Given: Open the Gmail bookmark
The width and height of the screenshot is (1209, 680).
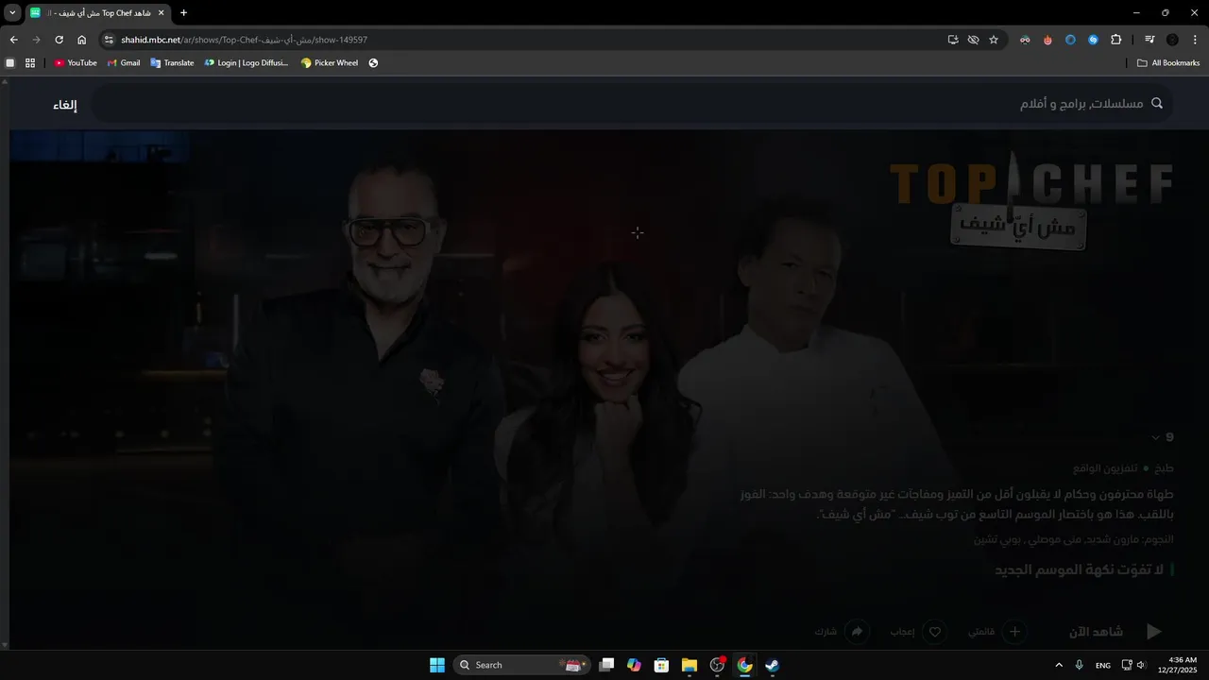Looking at the screenshot, I should point(124,63).
